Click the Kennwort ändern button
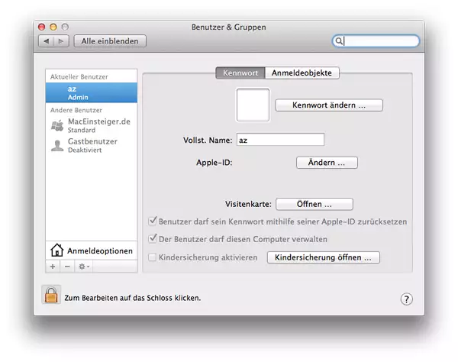This screenshot has width=458, height=362. 328,105
